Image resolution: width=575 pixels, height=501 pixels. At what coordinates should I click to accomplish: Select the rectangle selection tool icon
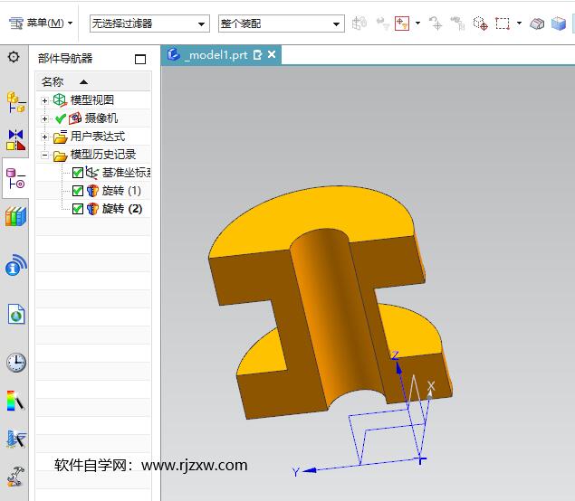click(x=503, y=24)
